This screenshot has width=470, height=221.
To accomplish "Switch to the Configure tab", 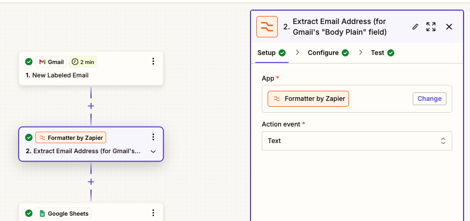I will [328, 53].
